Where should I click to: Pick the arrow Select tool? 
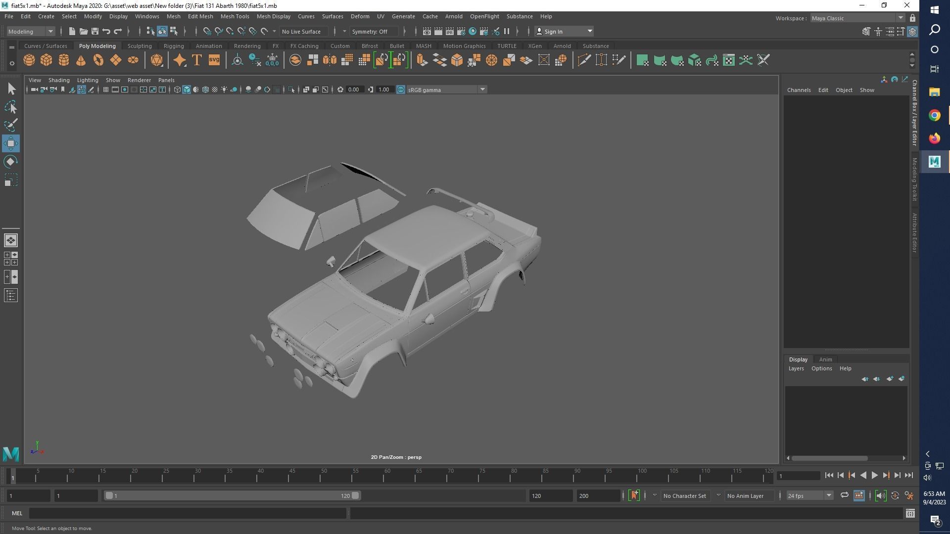[x=11, y=89]
